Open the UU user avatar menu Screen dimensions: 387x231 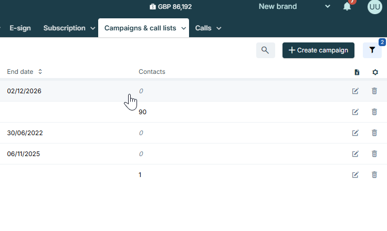tap(374, 7)
